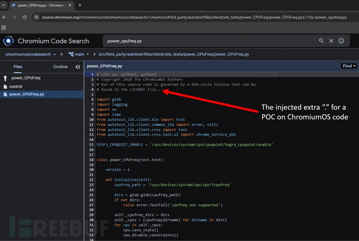Open the search help info icon

[x=341, y=41]
